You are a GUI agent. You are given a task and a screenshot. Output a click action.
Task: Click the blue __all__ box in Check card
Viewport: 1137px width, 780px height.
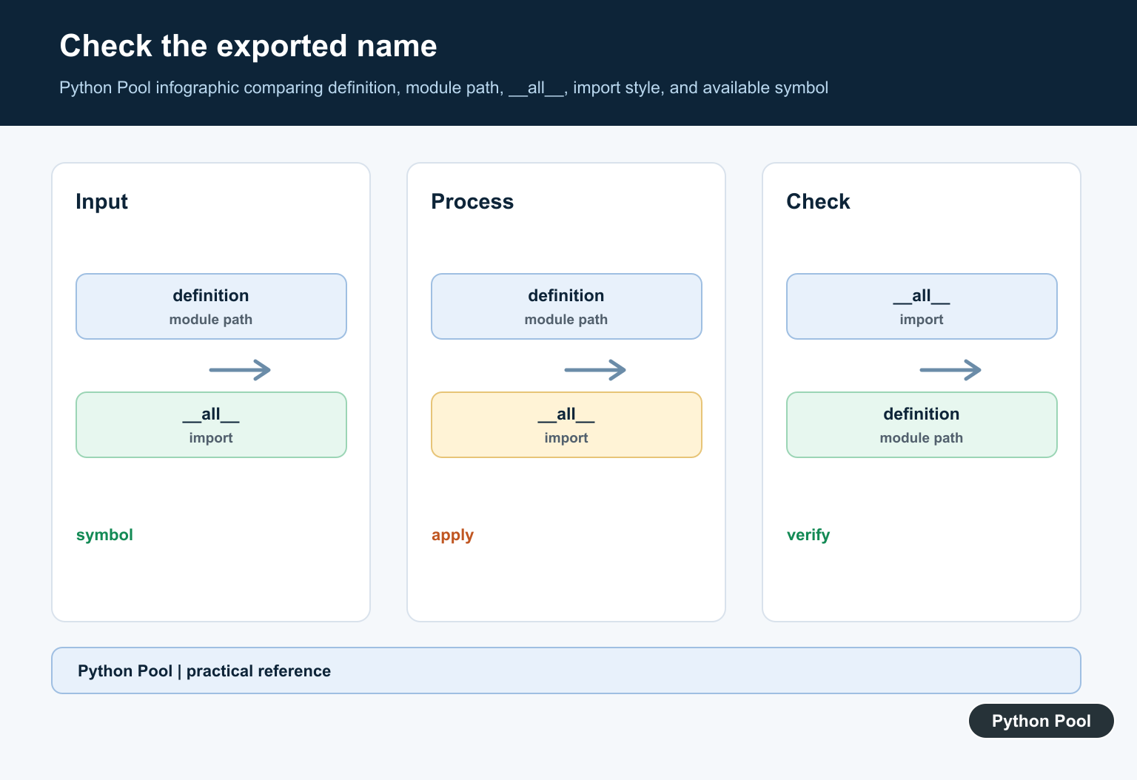click(x=922, y=306)
